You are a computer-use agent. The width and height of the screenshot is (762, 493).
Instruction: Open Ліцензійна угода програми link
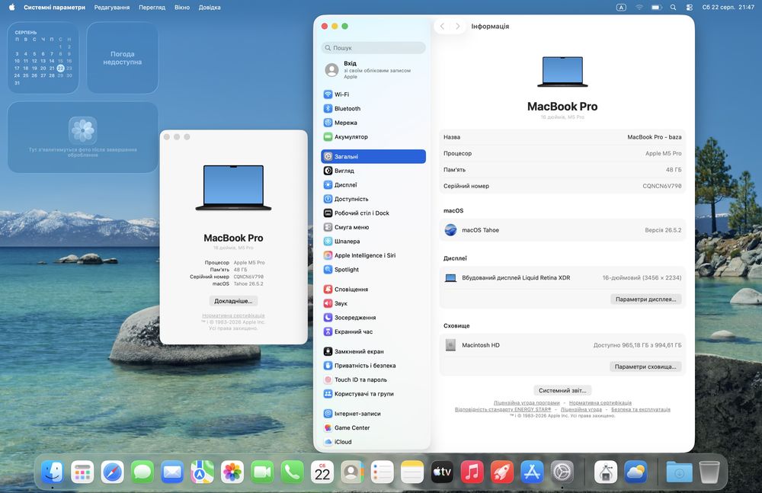(527, 403)
